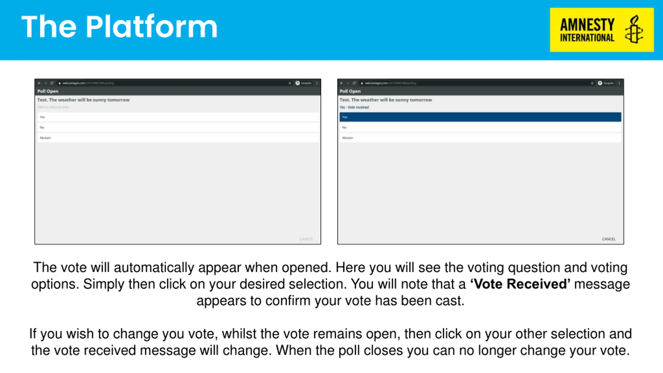Viewport: 663px width, 373px height.
Task: Click the Amnesty International logo
Action: coord(602,30)
